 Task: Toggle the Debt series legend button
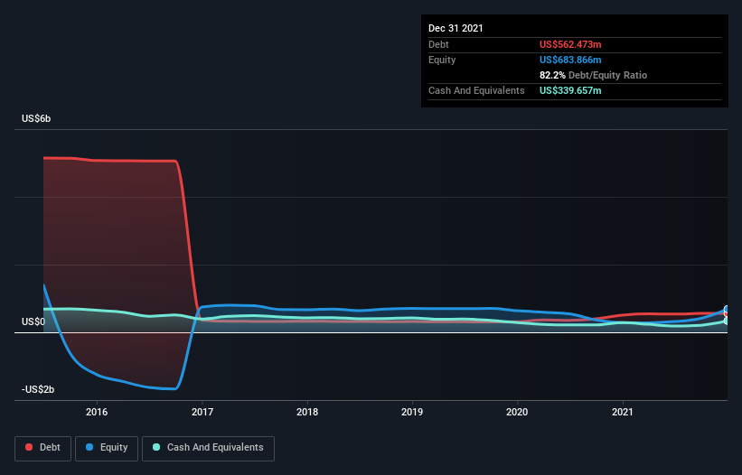coord(42,448)
